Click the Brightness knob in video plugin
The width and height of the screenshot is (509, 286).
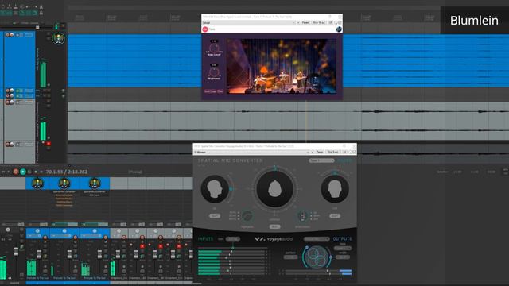[x=214, y=72]
